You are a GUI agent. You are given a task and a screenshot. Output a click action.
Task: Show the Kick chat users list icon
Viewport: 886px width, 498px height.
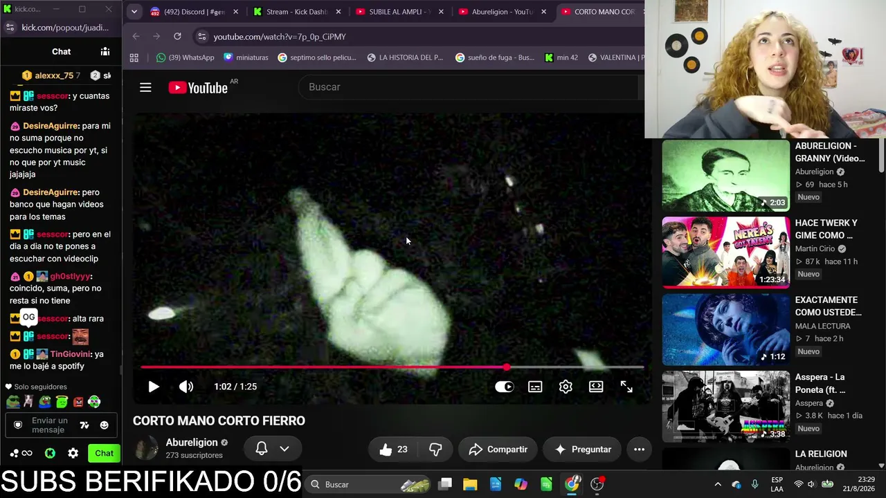pos(105,51)
